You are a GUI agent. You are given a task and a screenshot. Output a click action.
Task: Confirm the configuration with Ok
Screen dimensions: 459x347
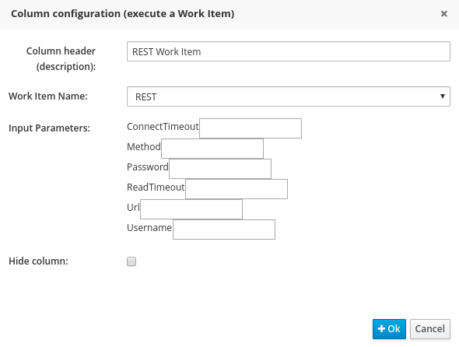coord(389,329)
